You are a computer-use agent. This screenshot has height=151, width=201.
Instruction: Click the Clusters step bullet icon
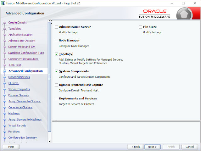click(x=5, y=83)
